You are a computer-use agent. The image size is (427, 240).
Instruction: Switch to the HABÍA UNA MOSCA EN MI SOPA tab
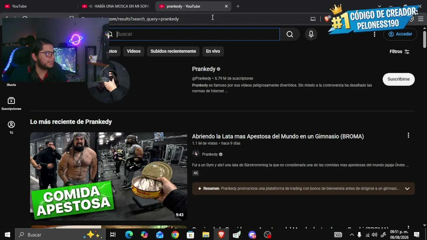tap(116, 6)
